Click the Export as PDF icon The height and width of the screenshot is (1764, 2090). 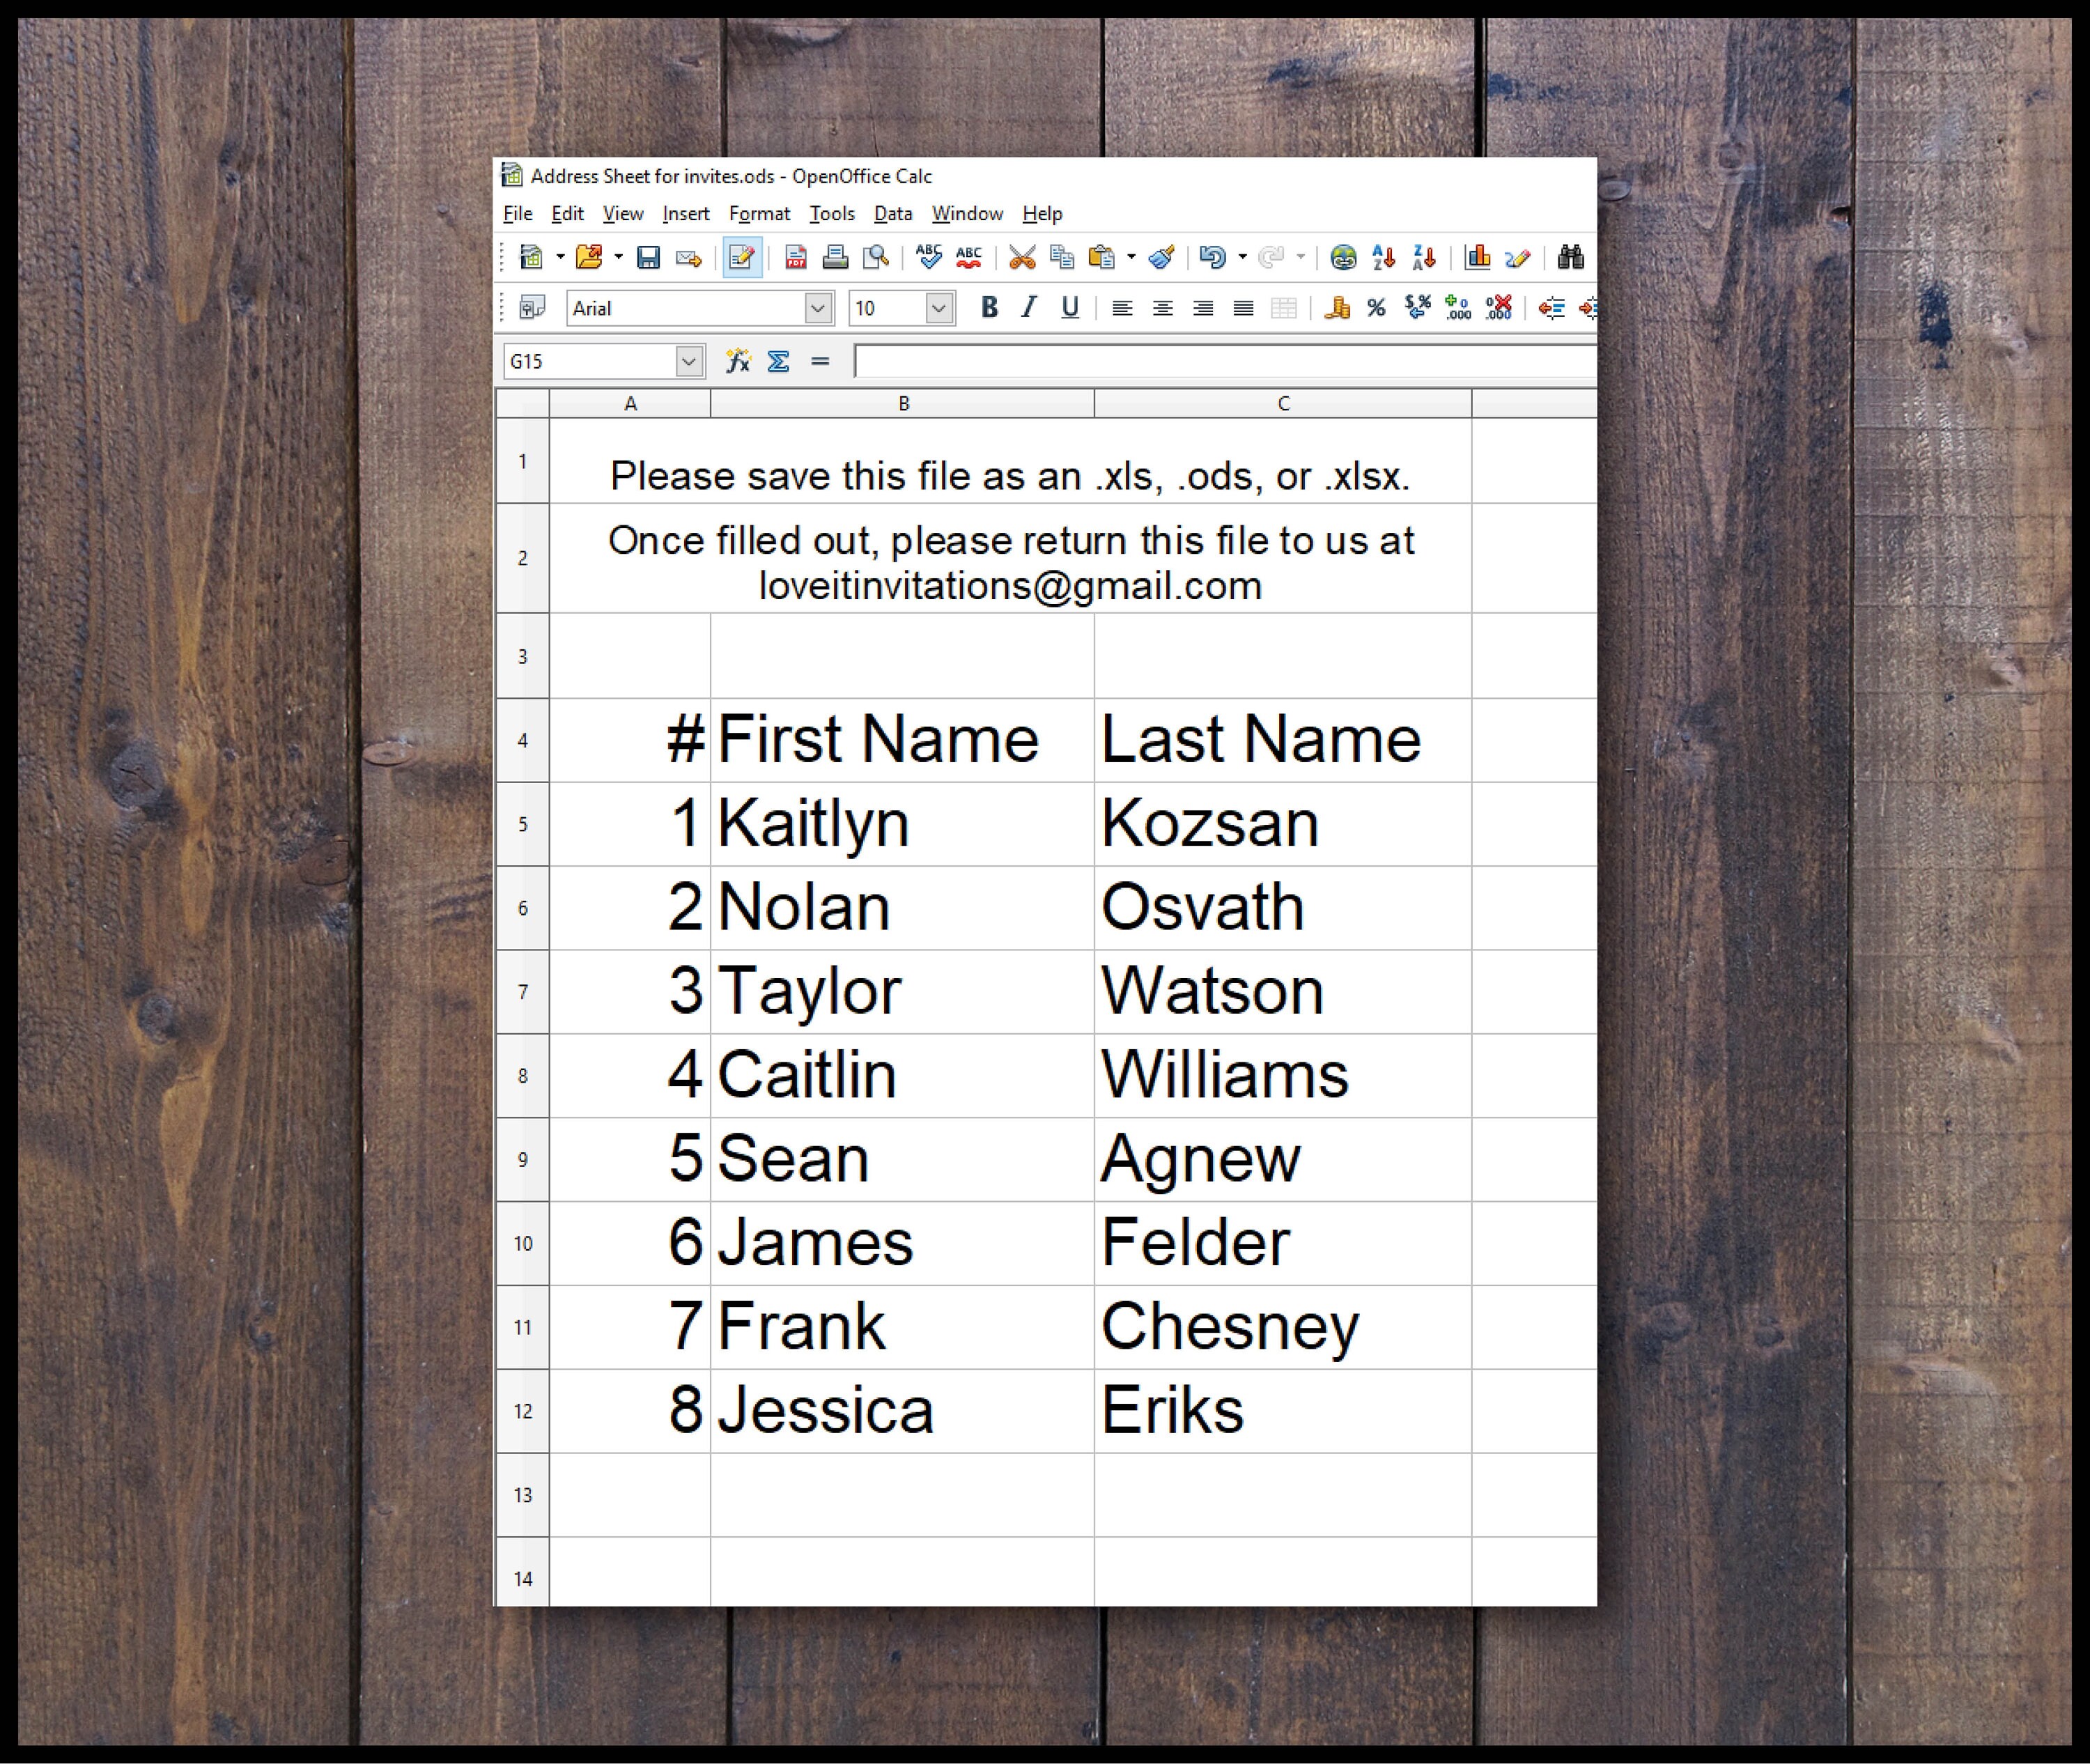click(x=796, y=258)
